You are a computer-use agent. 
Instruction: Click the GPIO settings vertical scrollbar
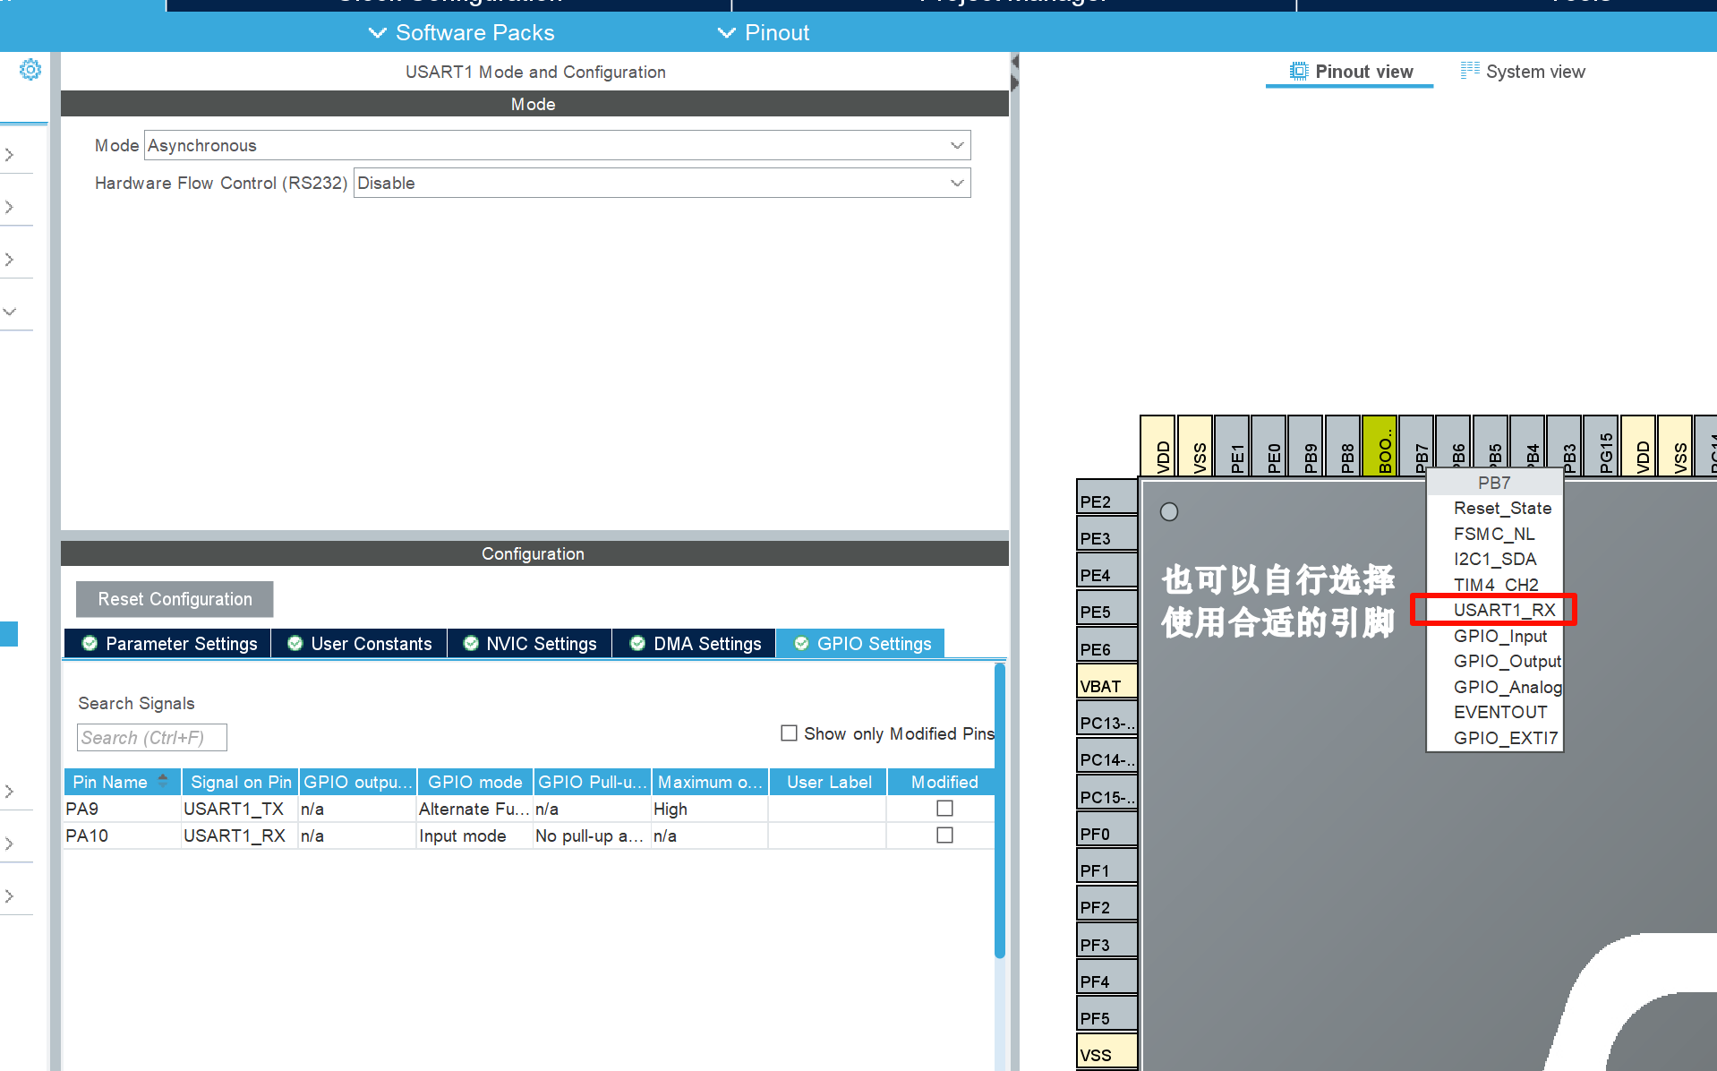click(x=1000, y=811)
